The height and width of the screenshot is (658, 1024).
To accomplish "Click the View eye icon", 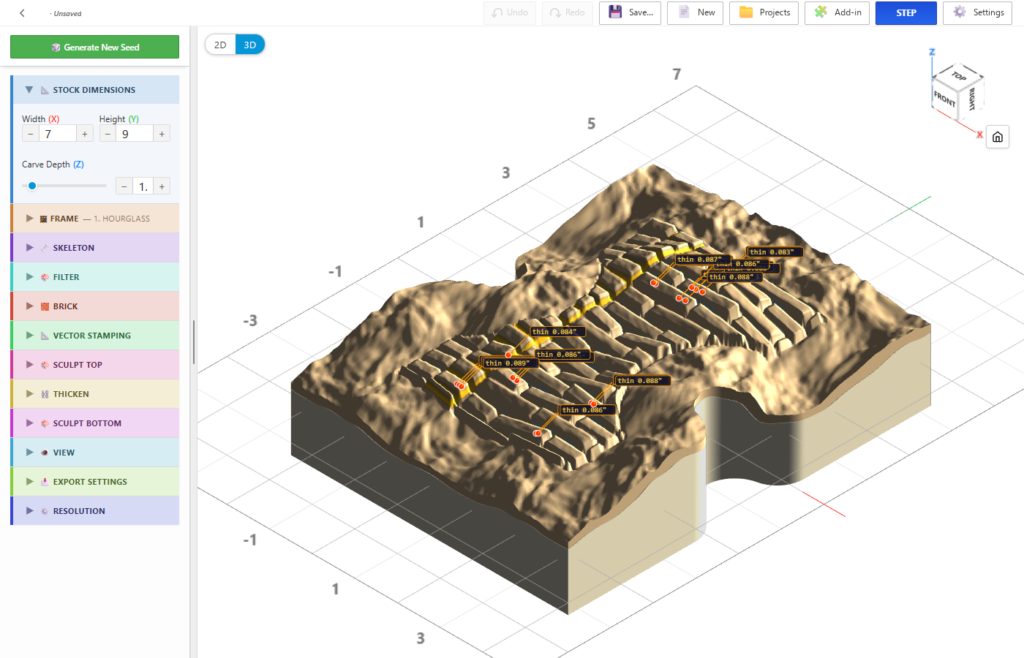I will pyautogui.click(x=45, y=453).
